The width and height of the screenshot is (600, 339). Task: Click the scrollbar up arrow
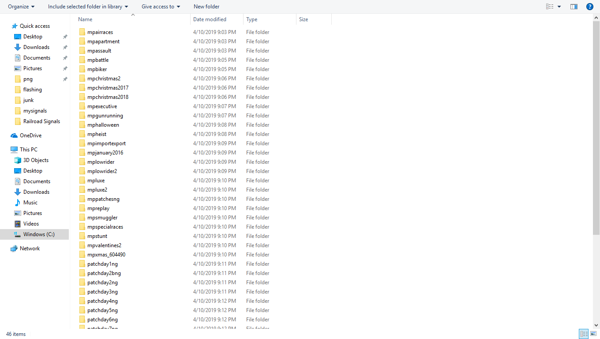pos(596,17)
